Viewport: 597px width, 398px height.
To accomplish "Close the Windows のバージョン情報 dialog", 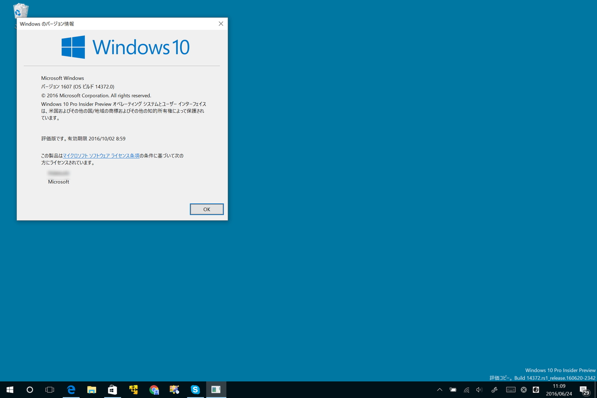I will pyautogui.click(x=221, y=24).
